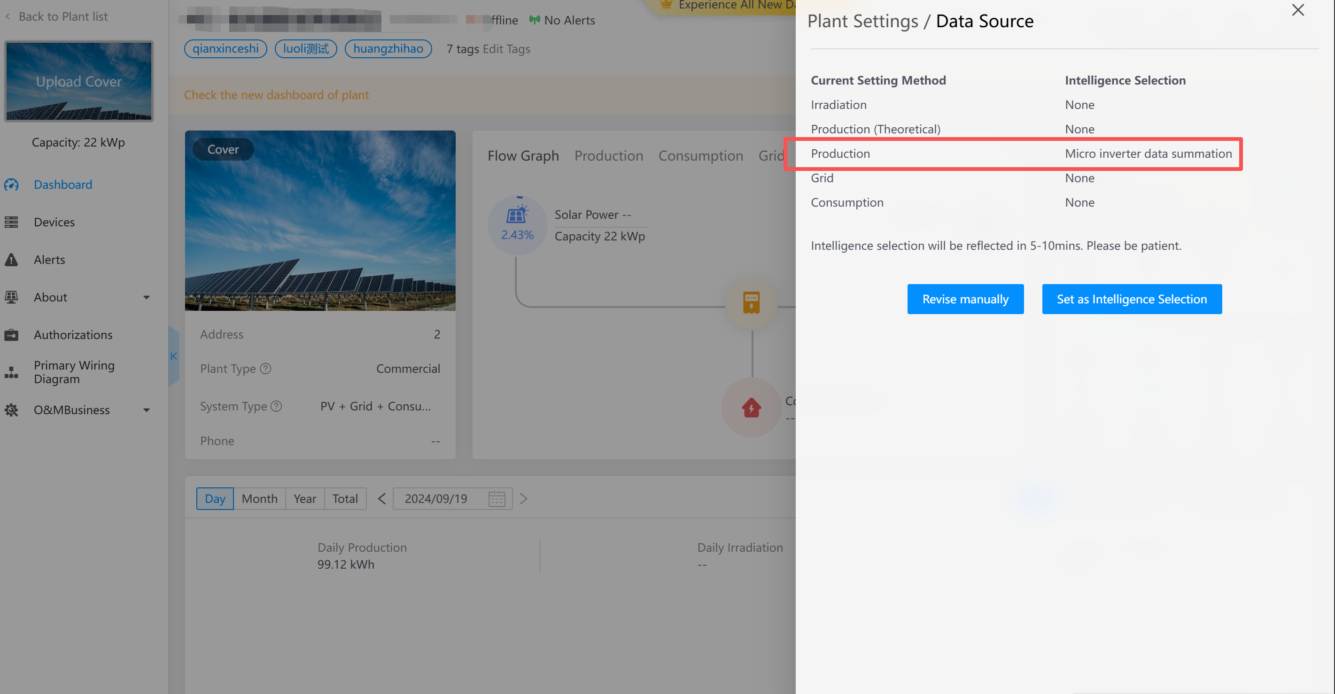This screenshot has height=694, width=1335.
Task: Click the orange inverter icon in flow graph
Action: point(751,303)
